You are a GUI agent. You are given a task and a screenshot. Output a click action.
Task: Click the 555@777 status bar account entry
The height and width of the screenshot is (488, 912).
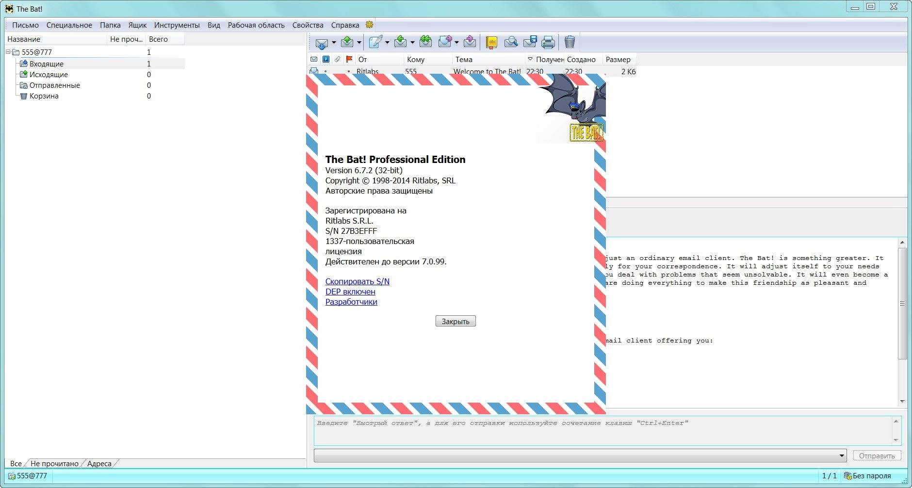click(28, 476)
